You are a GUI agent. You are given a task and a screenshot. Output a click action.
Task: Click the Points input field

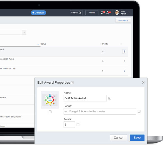pyautogui.click(x=69, y=124)
